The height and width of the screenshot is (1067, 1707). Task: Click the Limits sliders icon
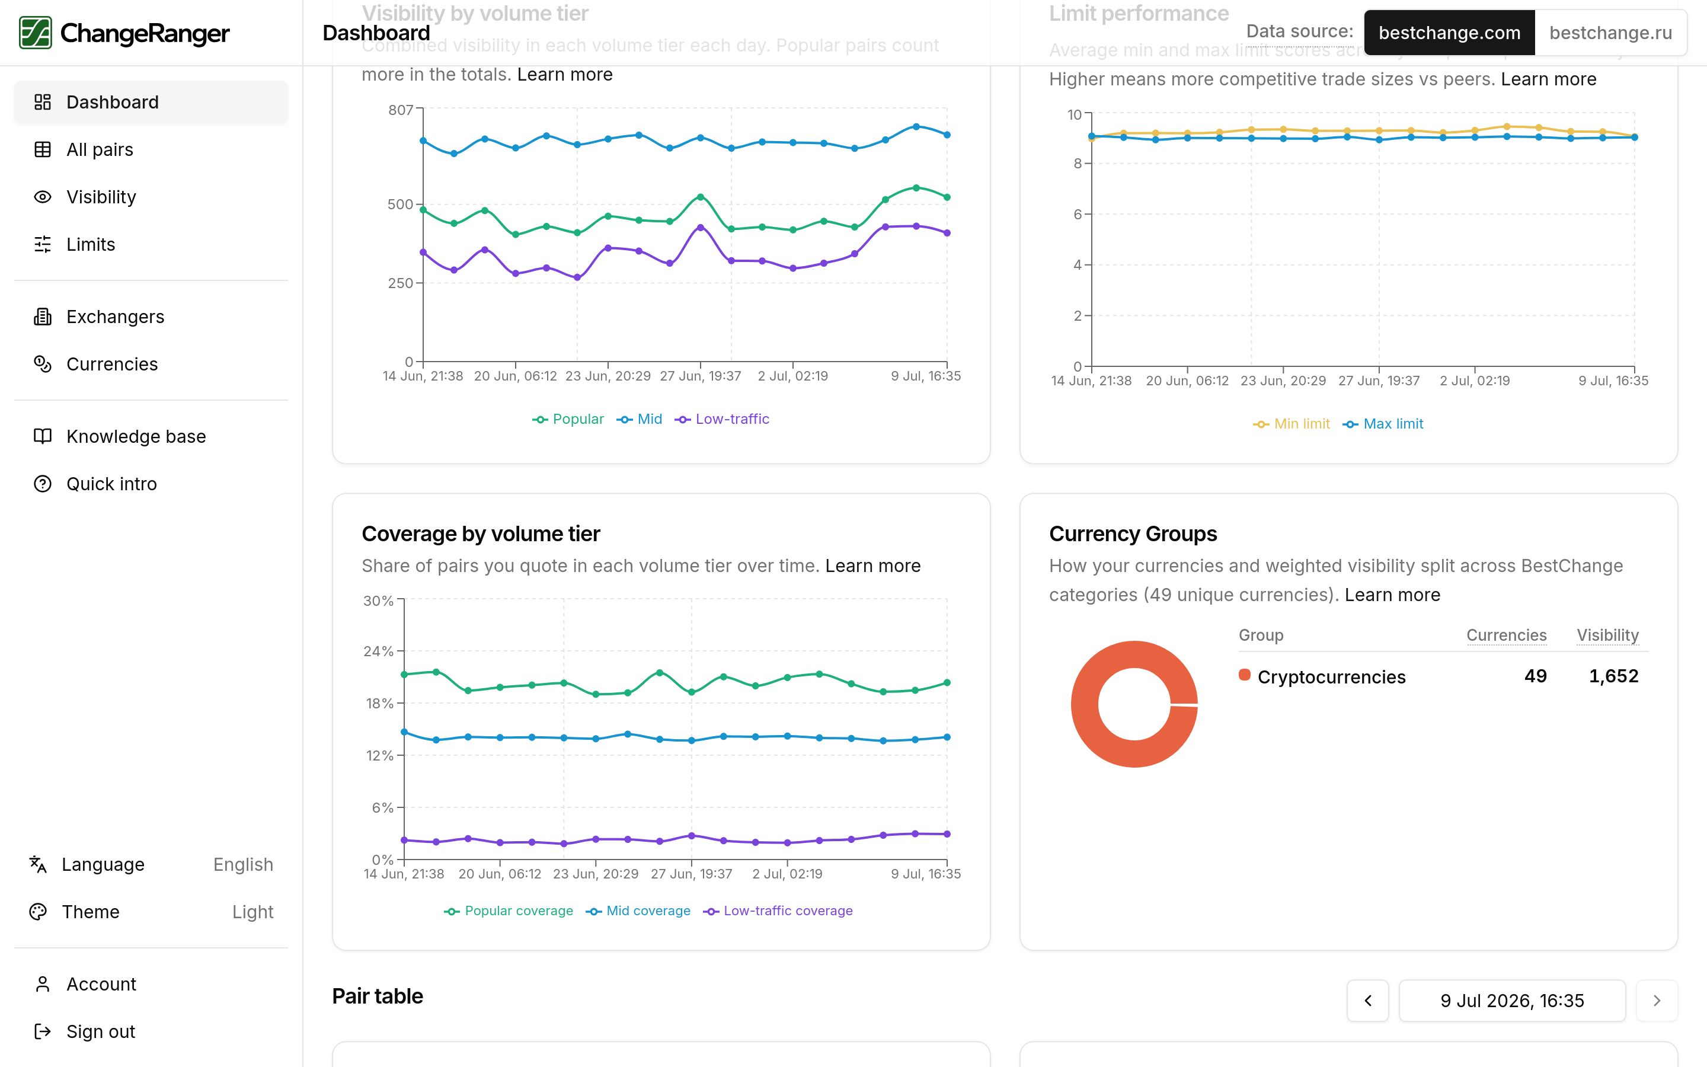[x=43, y=244]
